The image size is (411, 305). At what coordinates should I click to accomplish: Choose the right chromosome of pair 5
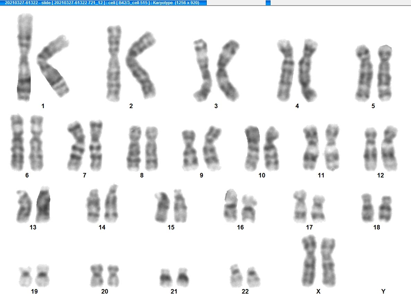pyautogui.click(x=385, y=73)
